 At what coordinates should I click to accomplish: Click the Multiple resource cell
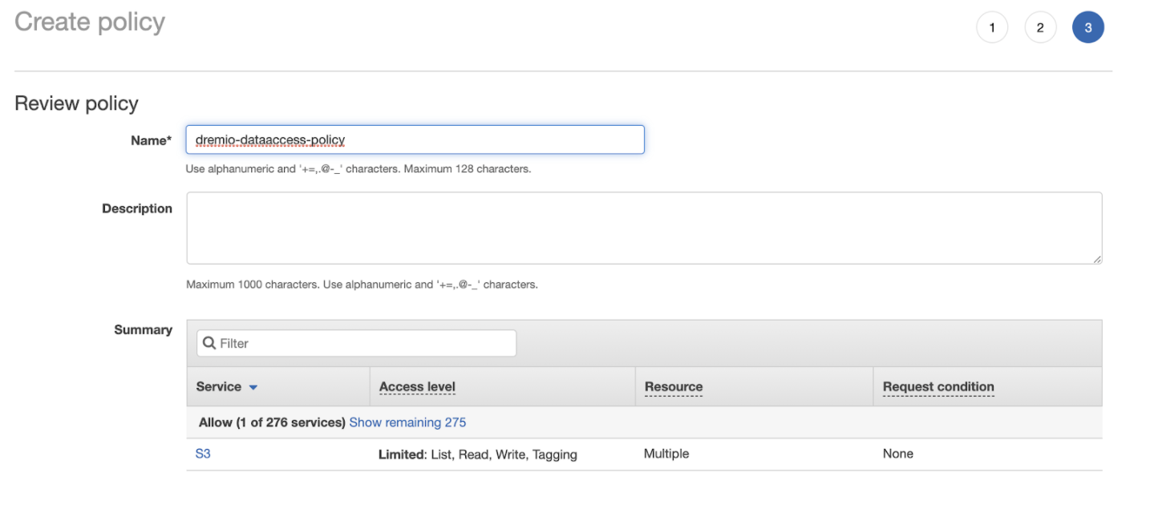coord(666,454)
